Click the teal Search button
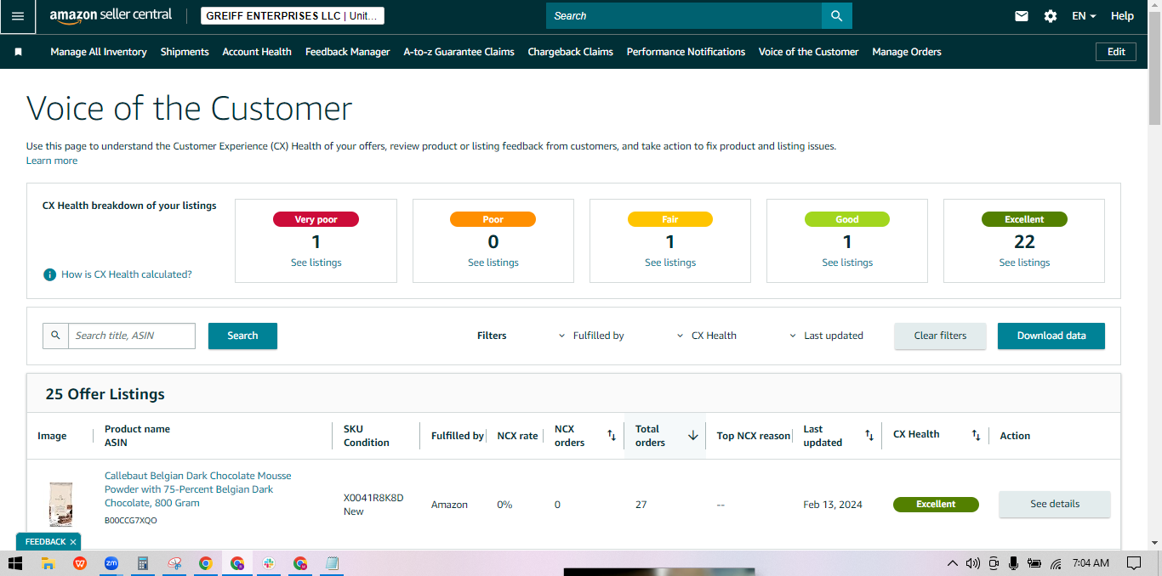Viewport: 1162px width, 576px height. [242, 336]
